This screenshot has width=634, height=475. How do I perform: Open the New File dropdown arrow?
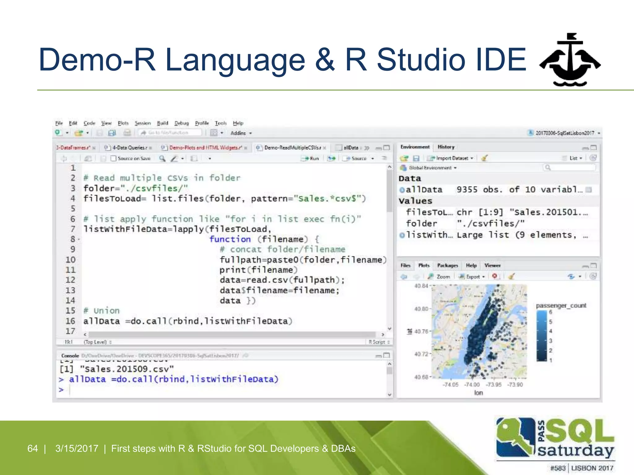67,133
